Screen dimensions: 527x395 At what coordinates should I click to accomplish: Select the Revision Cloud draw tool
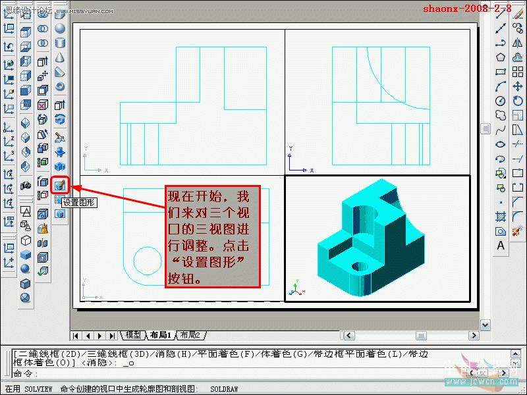point(501,115)
